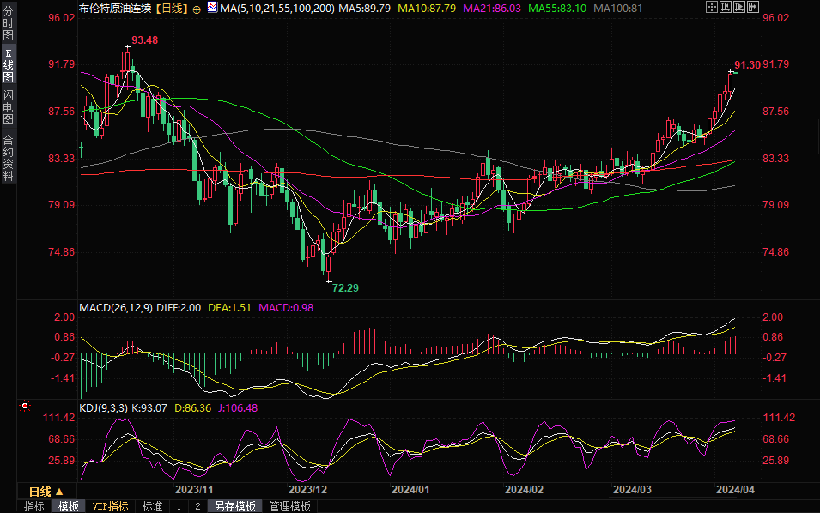Select the 模板 bottom tab

pyautogui.click(x=68, y=506)
